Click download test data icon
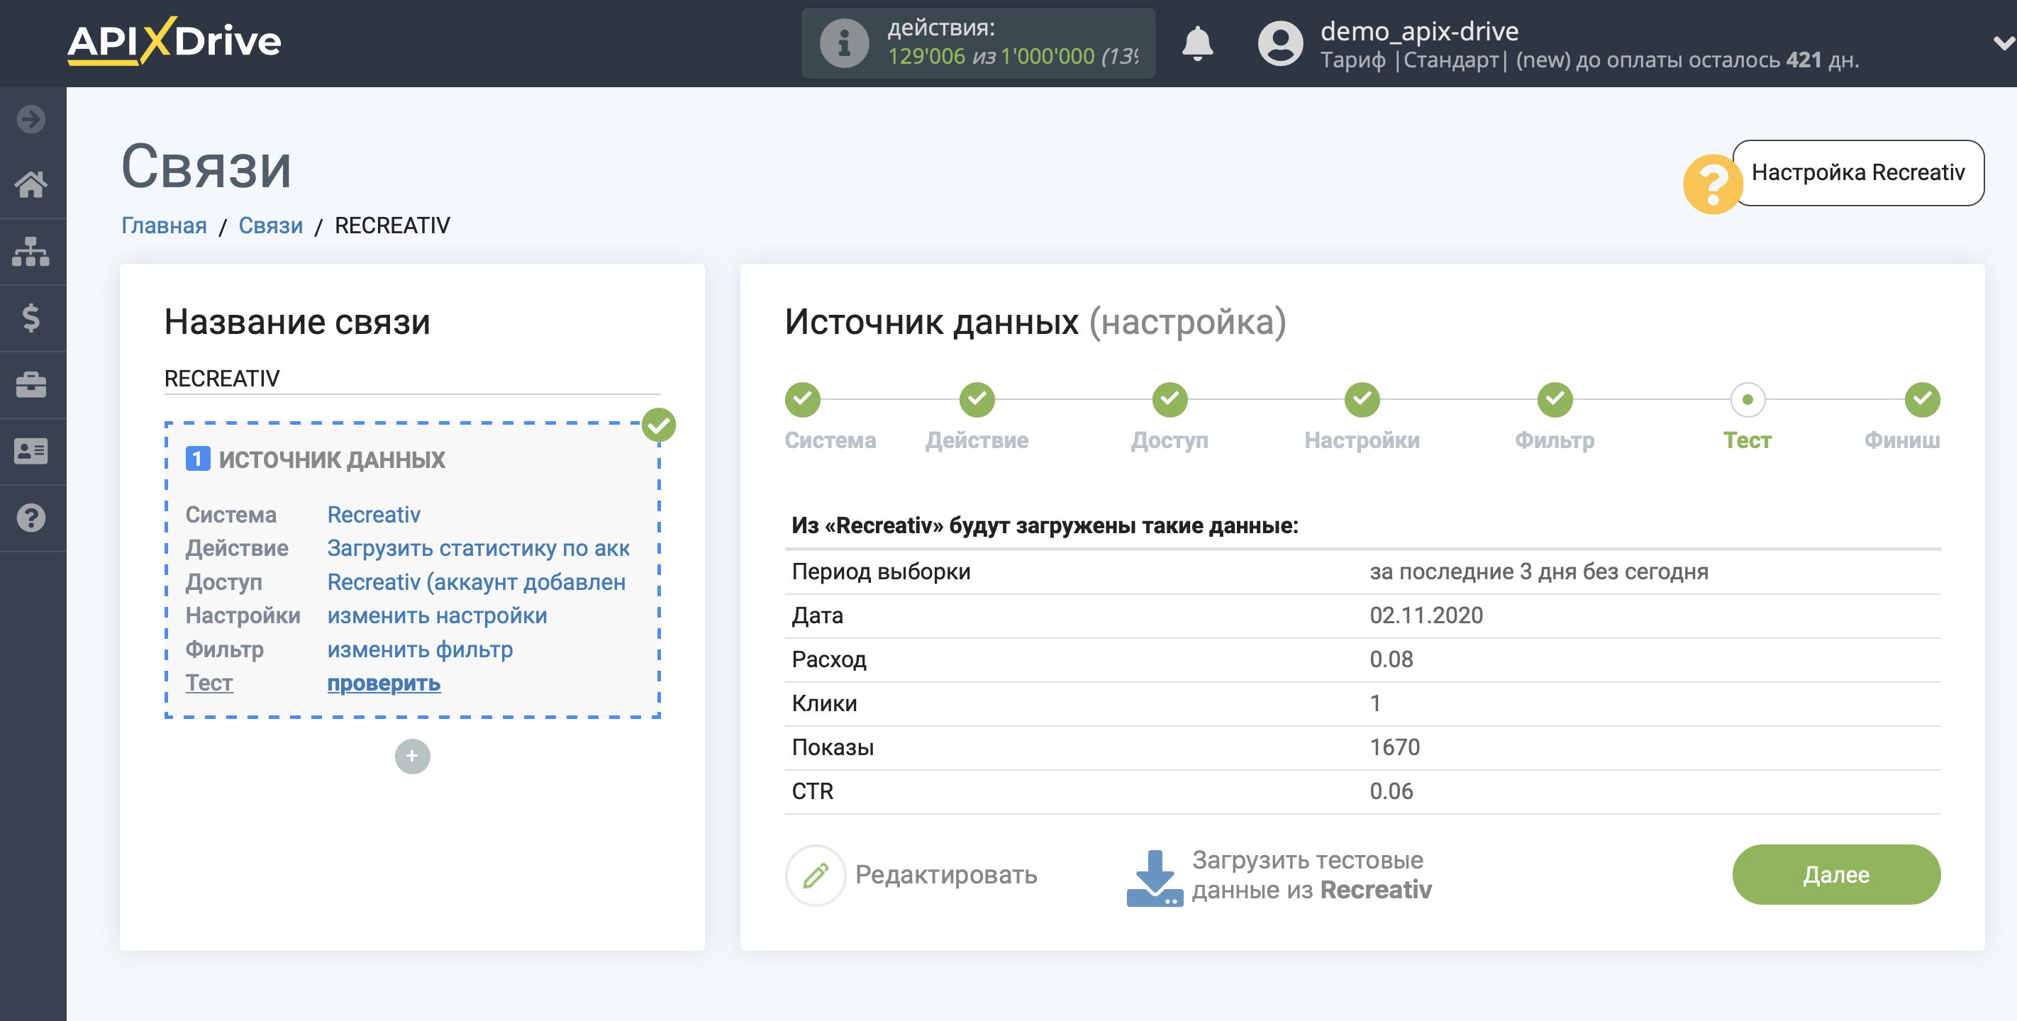The height and width of the screenshot is (1021, 2017). point(1154,878)
